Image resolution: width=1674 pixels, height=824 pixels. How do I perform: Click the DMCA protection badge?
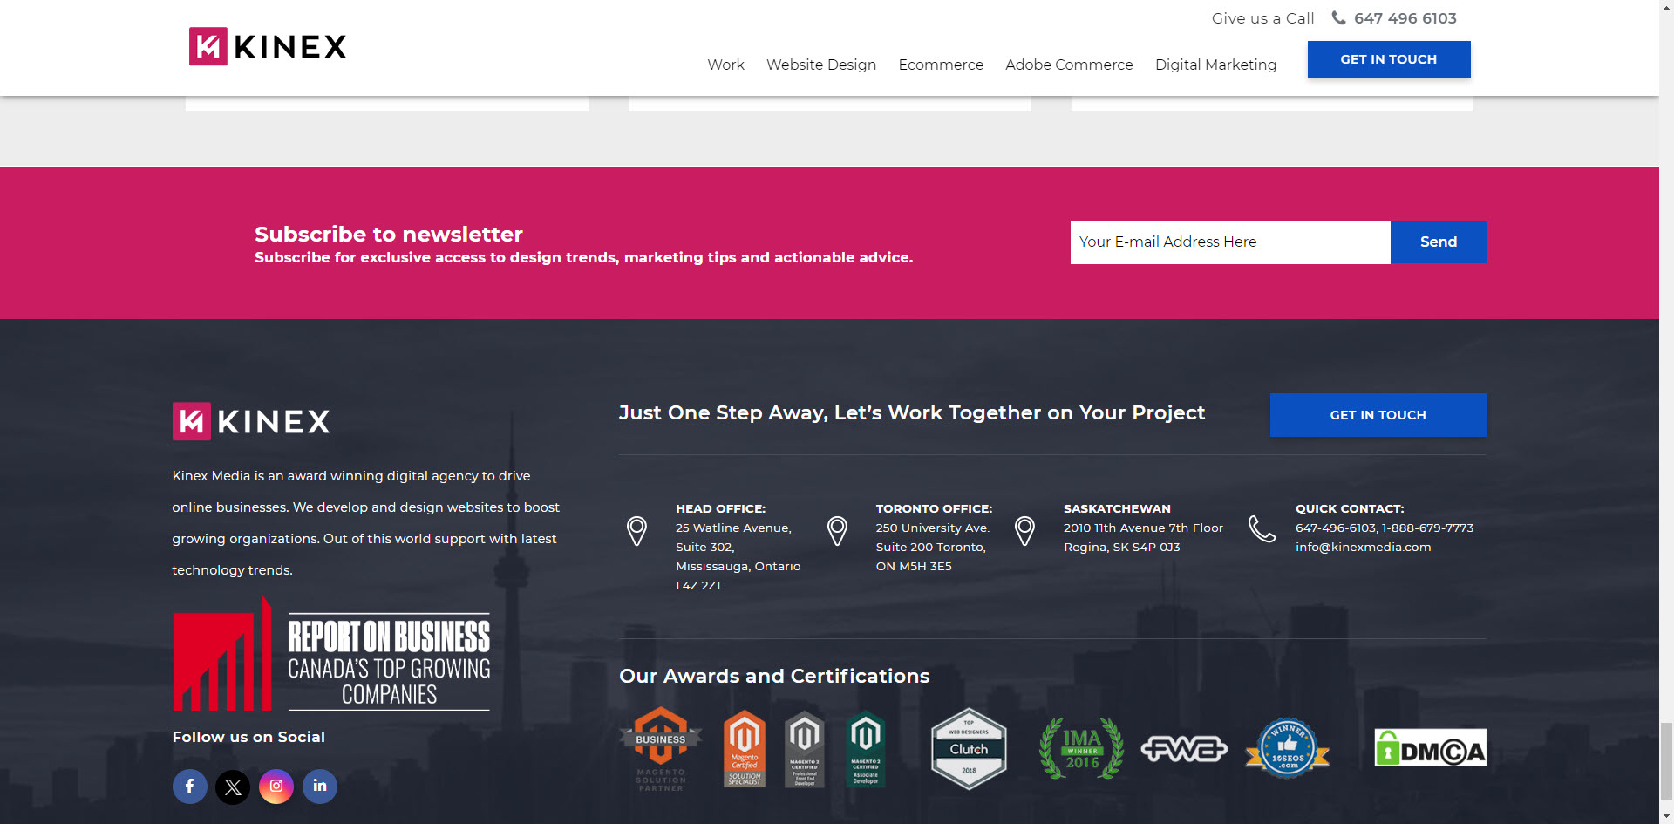click(1430, 749)
